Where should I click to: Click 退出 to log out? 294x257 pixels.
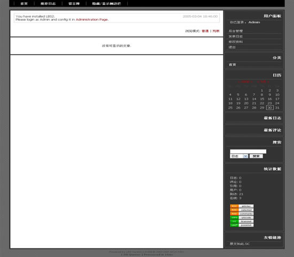(232, 47)
